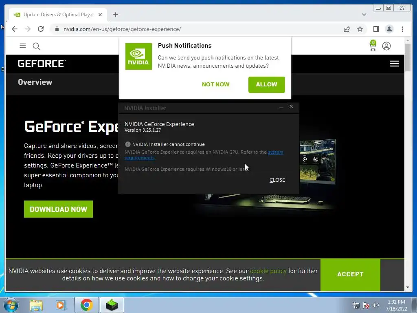Click the address bar URL field

pyautogui.click(x=122, y=29)
